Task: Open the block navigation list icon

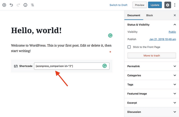Action: tap(33, 5)
